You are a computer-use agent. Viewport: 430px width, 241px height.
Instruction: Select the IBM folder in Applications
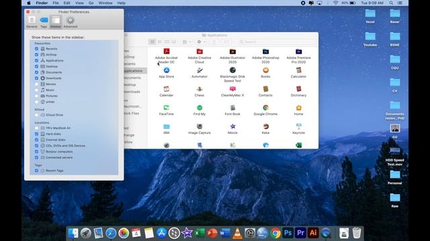[x=167, y=127]
